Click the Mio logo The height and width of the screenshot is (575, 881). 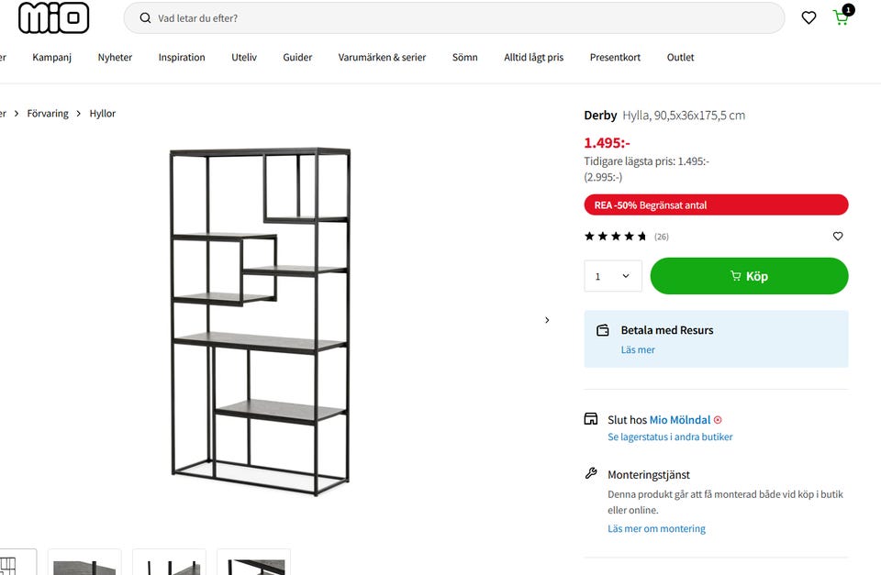53,17
